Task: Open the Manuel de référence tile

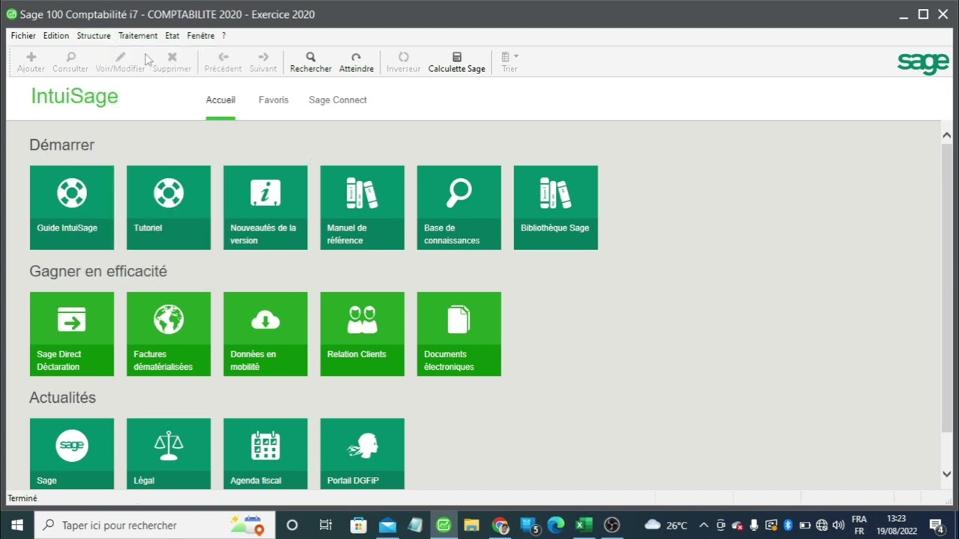Action: click(x=362, y=207)
